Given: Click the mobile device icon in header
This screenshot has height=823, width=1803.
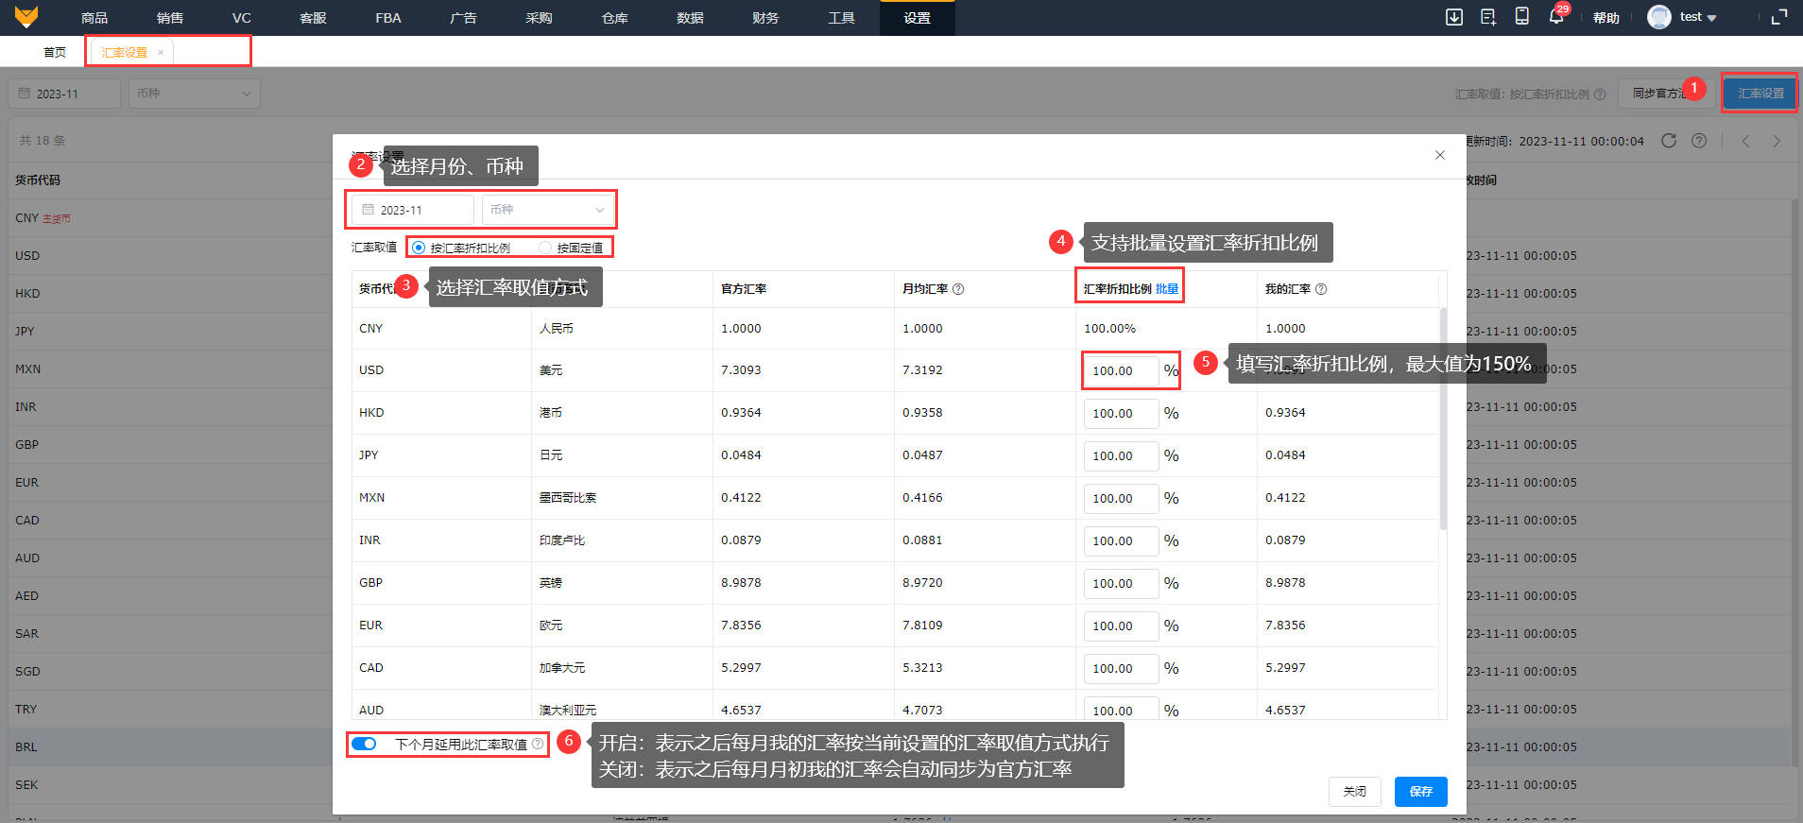Looking at the screenshot, I should pyautogui.click(x=1521, y=17).
